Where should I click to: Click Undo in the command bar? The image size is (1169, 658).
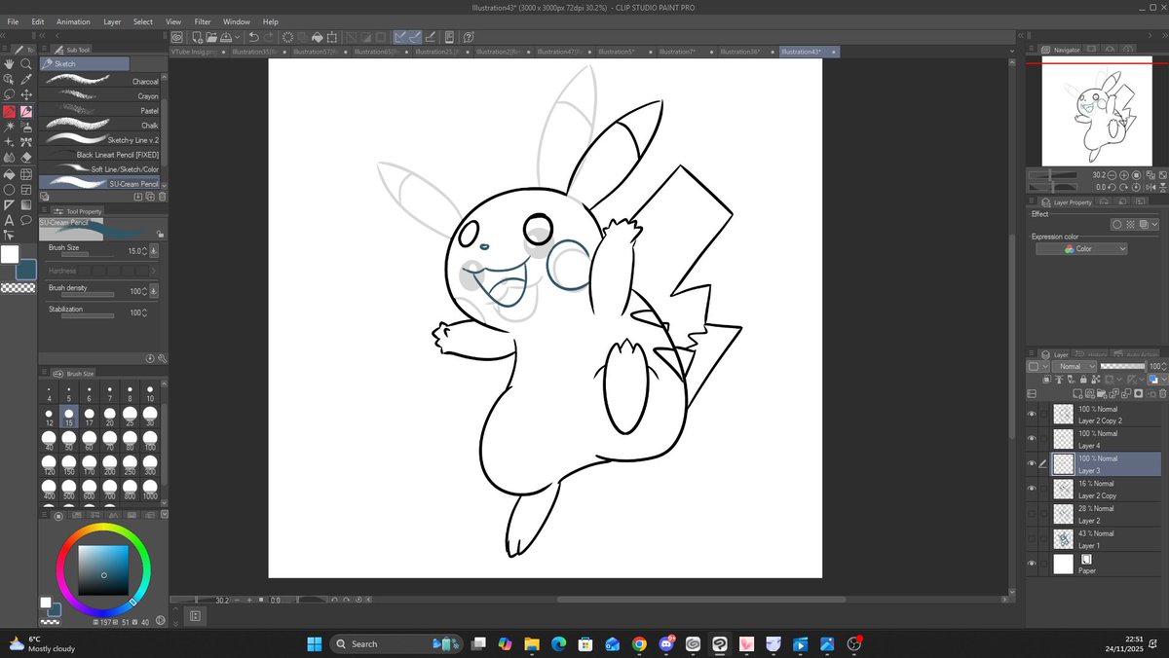(253, 37)
